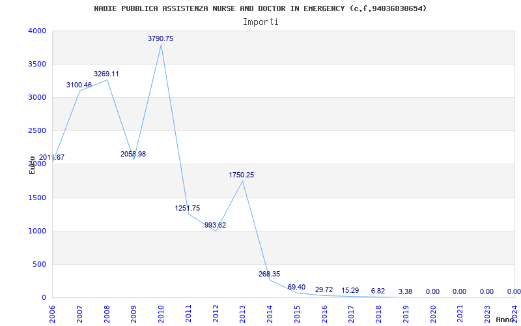This screenshot has height=326, width=521.
Task: Click the 2009 year axis label
Action: [x=134, y=313]
